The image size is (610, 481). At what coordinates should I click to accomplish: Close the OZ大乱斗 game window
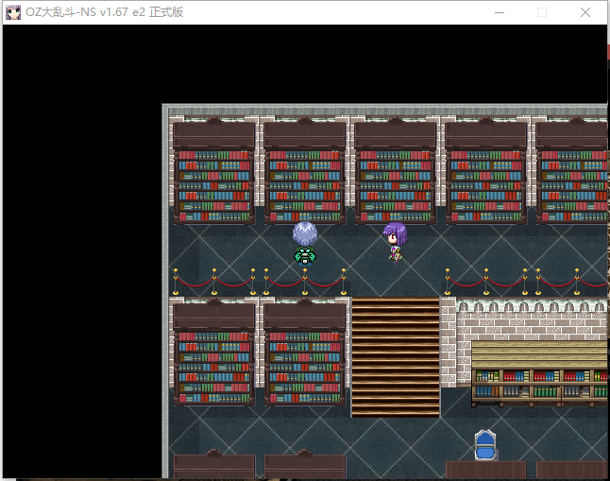585,12
